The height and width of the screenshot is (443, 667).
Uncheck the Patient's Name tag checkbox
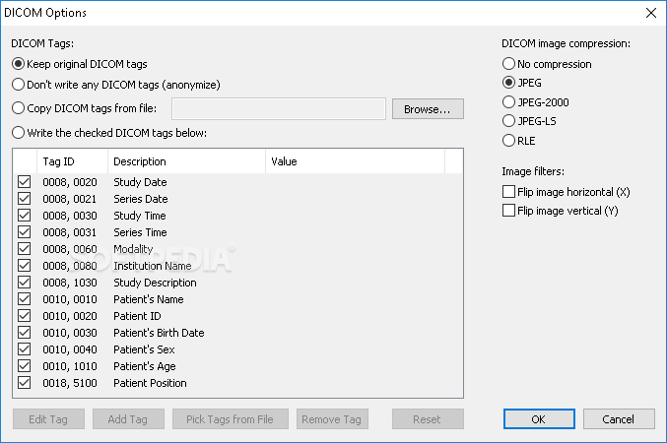[x=25, y=299]
